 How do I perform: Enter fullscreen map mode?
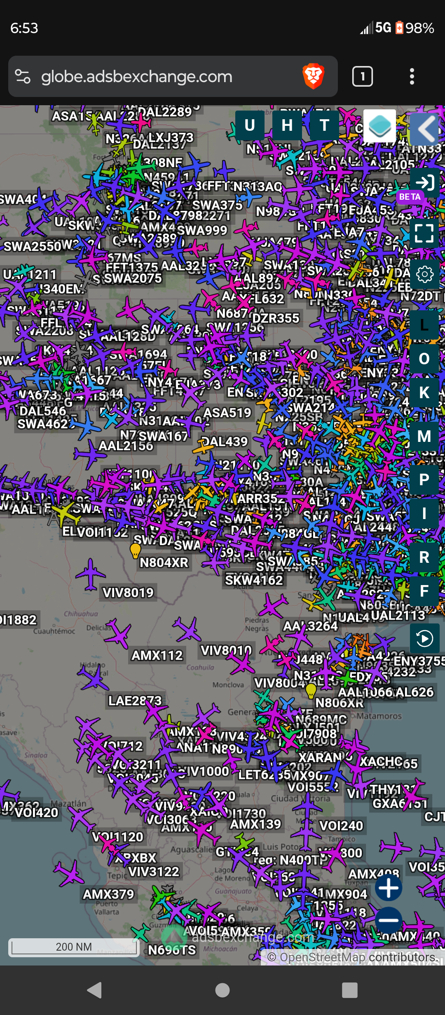425,233
